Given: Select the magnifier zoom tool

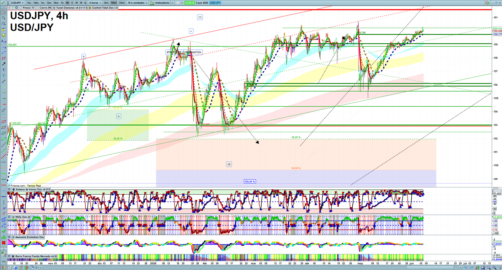Looking at the screenshot, I should coord(3,18).
